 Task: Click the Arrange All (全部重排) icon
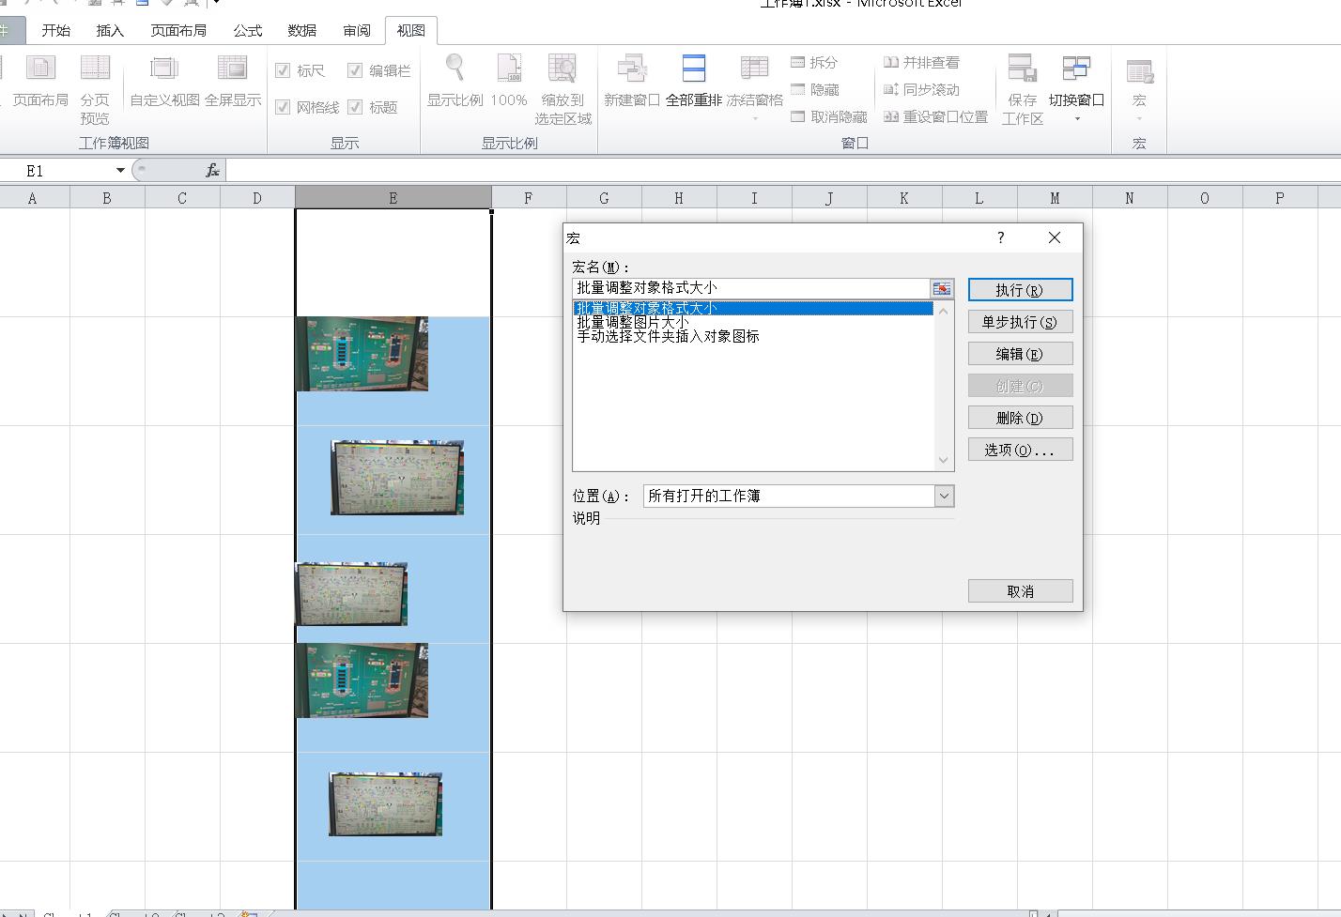point(693,69)
